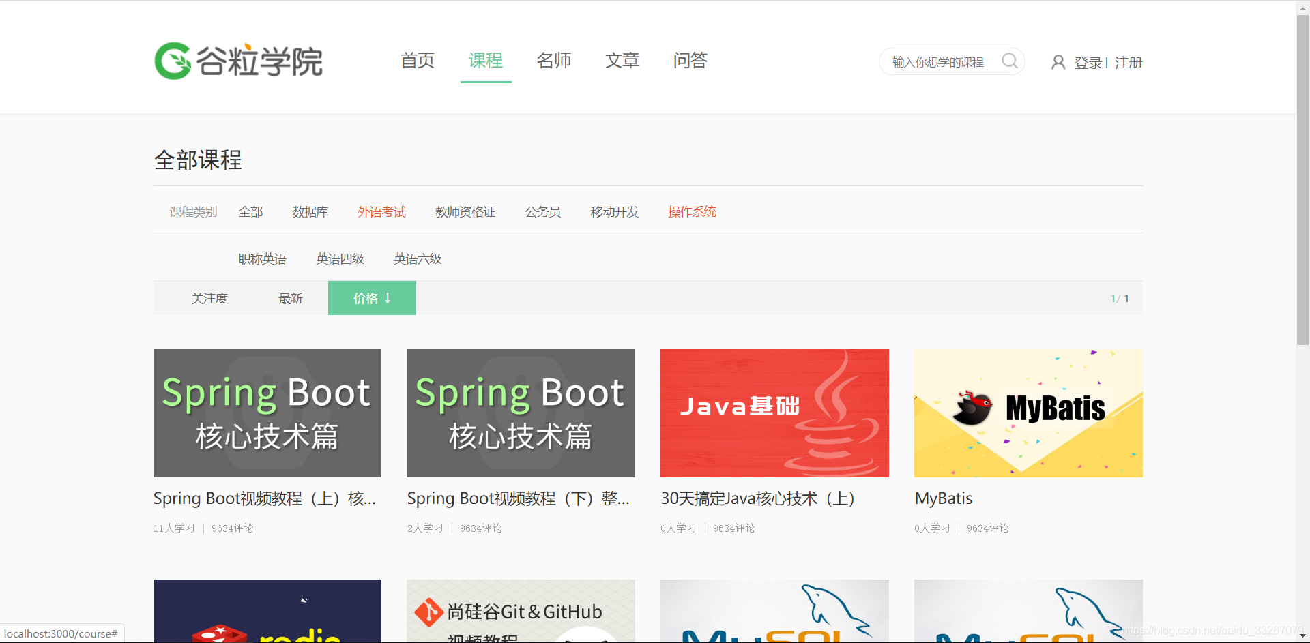Sort courses by 关注度
The width and height of the screenshot is (1310, 643).
point(209,299)
